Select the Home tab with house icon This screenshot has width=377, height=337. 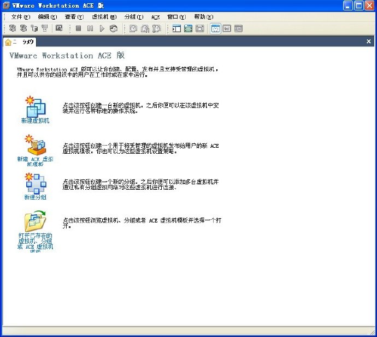coord(20,42)
